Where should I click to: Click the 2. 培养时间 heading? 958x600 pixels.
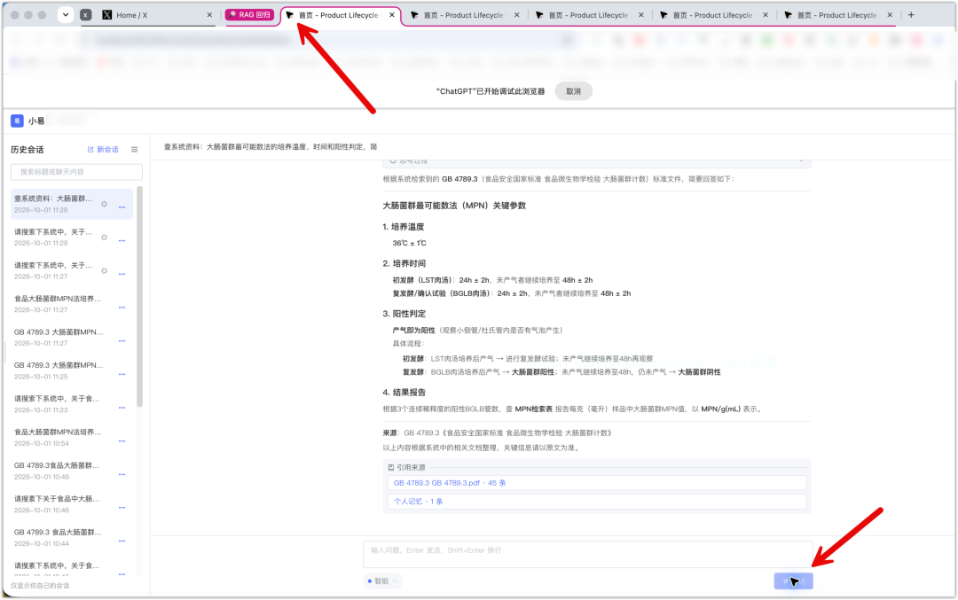404,264
